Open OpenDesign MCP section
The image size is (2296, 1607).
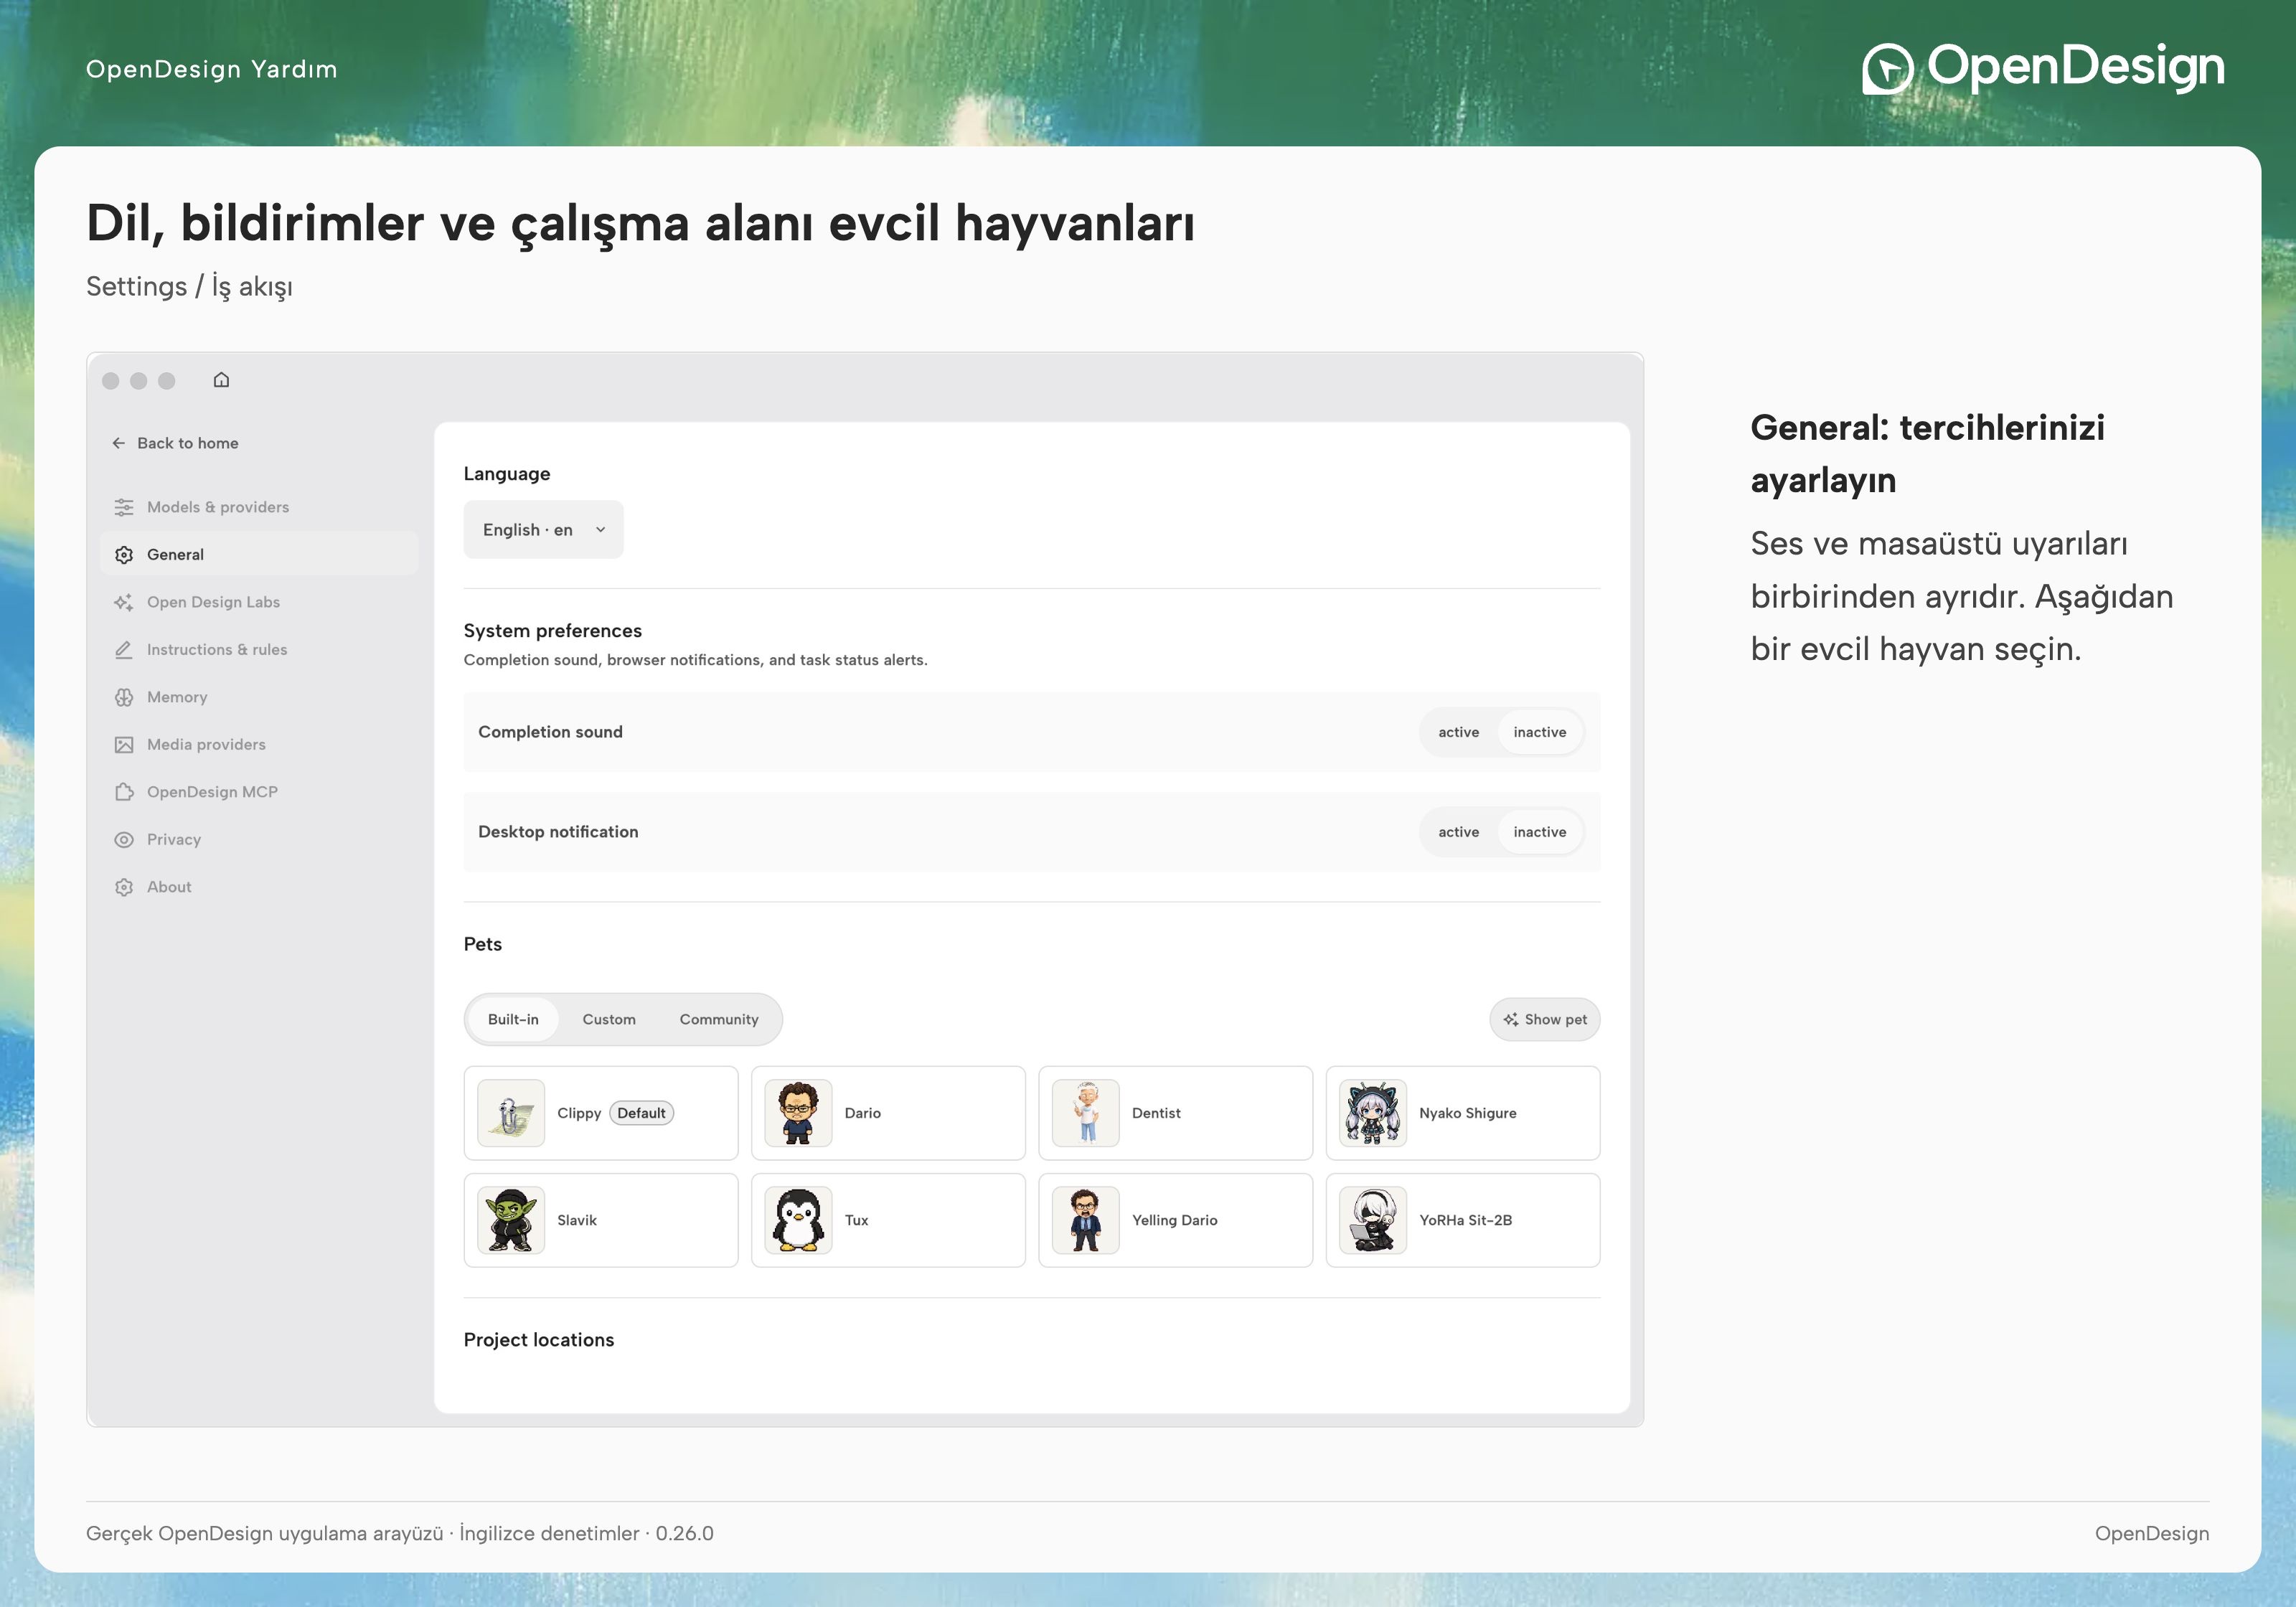[259, 792]
